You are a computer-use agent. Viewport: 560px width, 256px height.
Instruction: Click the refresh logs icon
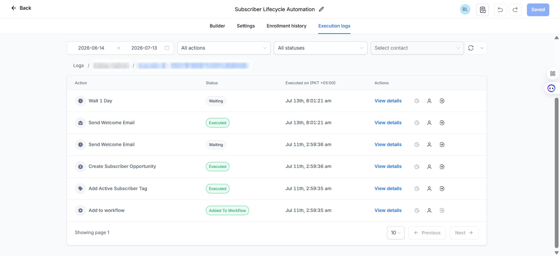(471, 48)
